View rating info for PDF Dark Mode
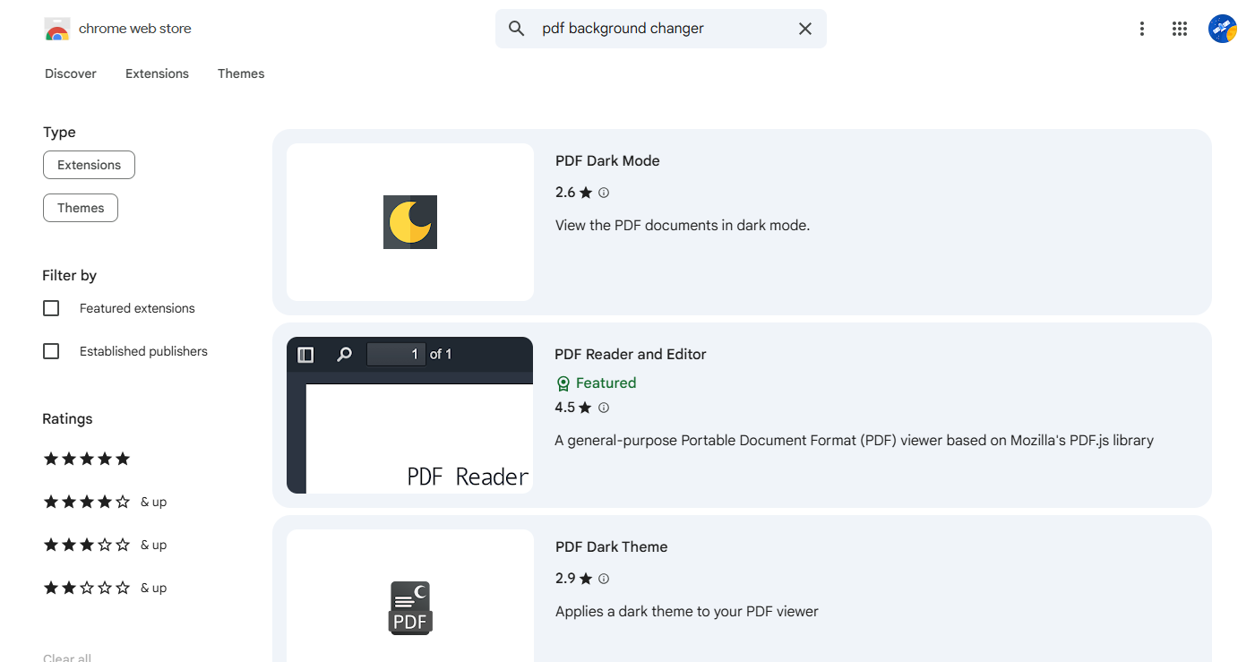This screenshot has width=1255, height=662. [x=604, y=192]
